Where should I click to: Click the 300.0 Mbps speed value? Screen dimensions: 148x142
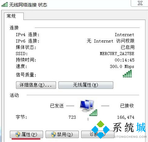[122, 67]
